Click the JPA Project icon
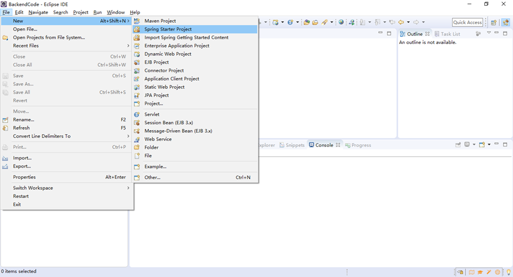The image size is (513, 277). pyautogui.click(x=137, y=95)
